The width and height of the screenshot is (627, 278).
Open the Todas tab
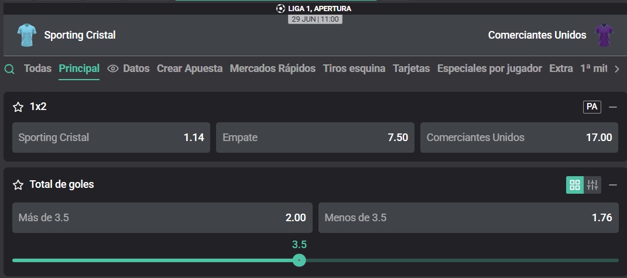point(37,68)
